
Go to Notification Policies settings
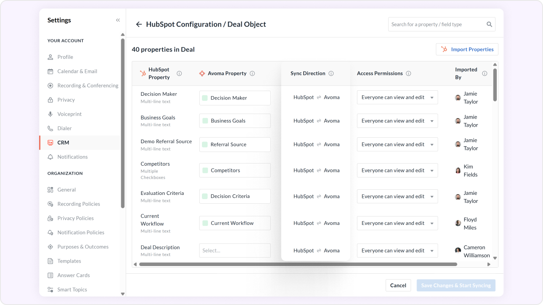(x=81, y=233)
